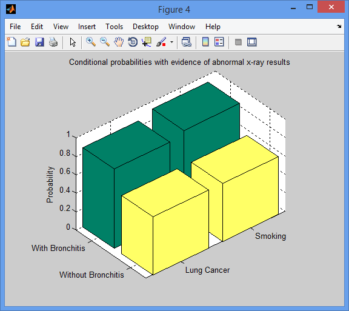Hide plot tools with the gray square icon
This screenshot has height=311, width=349.
pyautogui.click(x=238, y=42)
